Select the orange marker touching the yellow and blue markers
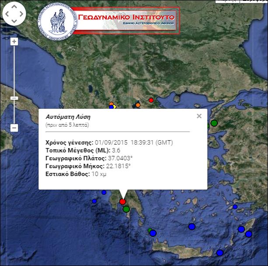The height and width of the screenshot is (266, 268). [111, 104]
